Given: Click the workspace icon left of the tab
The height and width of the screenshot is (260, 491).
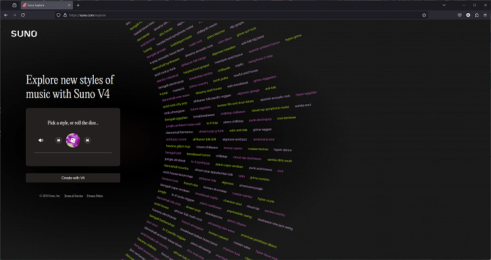Looking at the screenshot, I should coord(14,5).
